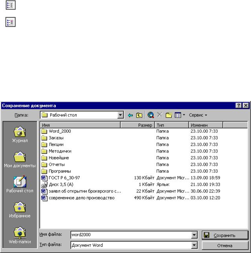The width and height of the screenshot is (251, 253).
Task: Select the Новейшие folder
Action: (59, 158)
